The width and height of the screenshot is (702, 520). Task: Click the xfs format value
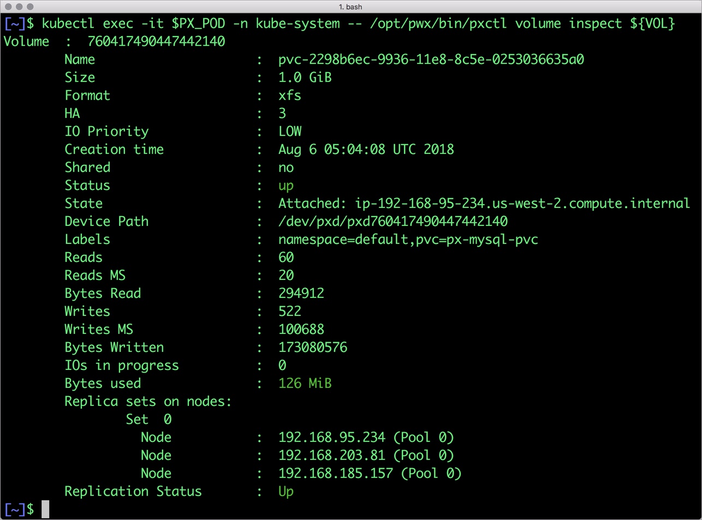(289, 95)
